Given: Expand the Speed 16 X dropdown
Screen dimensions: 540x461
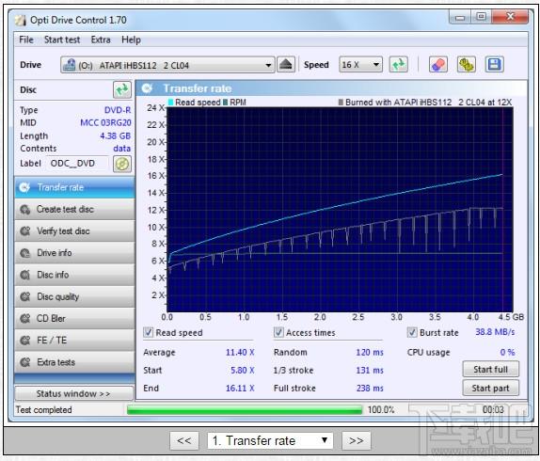Looking at the screenshot, I should click(x=360, y=64).
